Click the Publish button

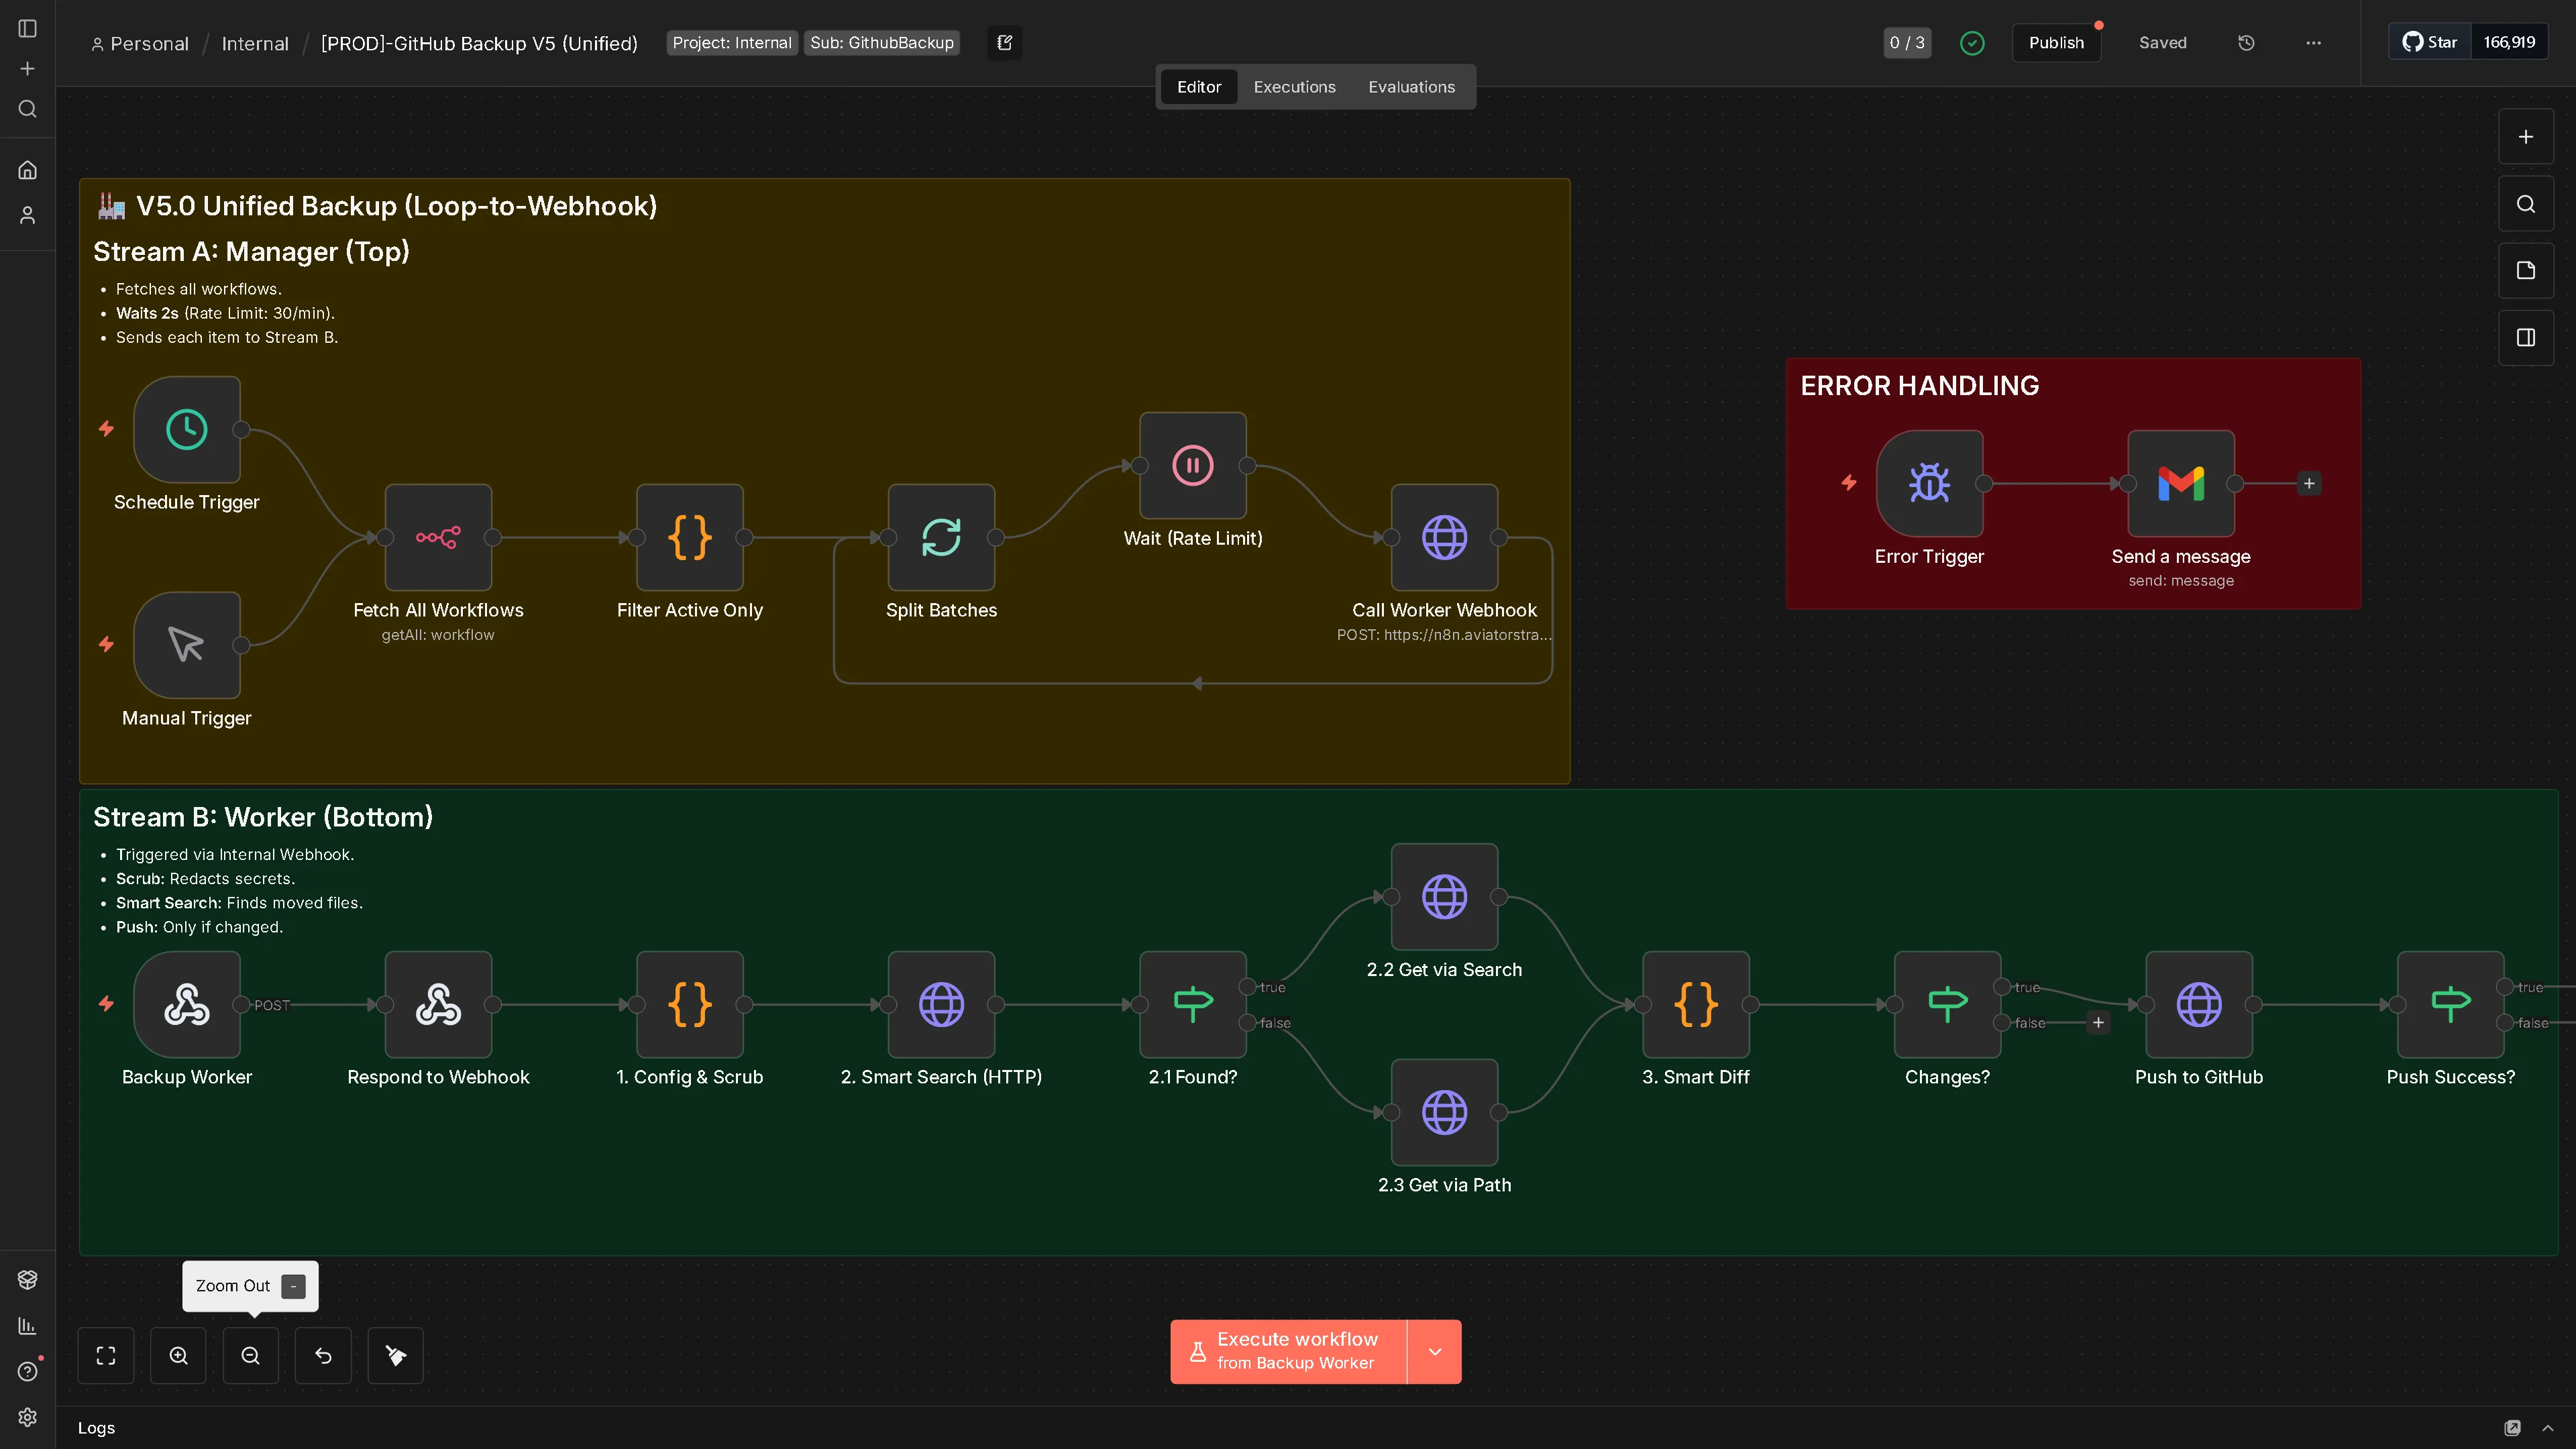(2056, 42)
